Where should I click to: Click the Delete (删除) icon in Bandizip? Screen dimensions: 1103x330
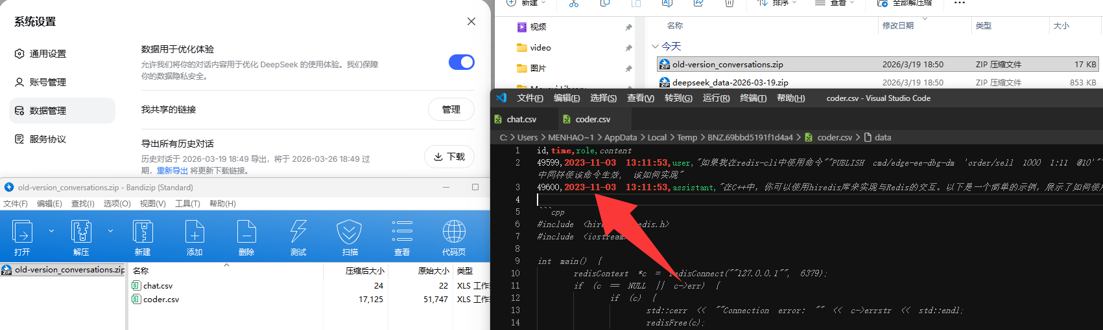246,232
